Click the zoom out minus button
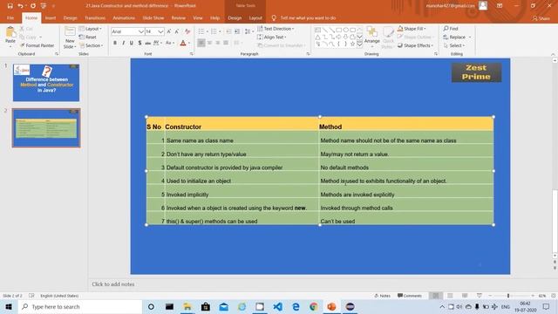Screen dimensions: 558x314 click(x=490, y=296)
